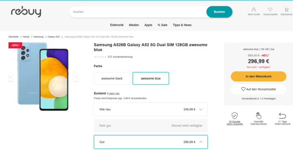Expand the Wie neu chevron
This screenshot has height=151, width=293.
201,110
